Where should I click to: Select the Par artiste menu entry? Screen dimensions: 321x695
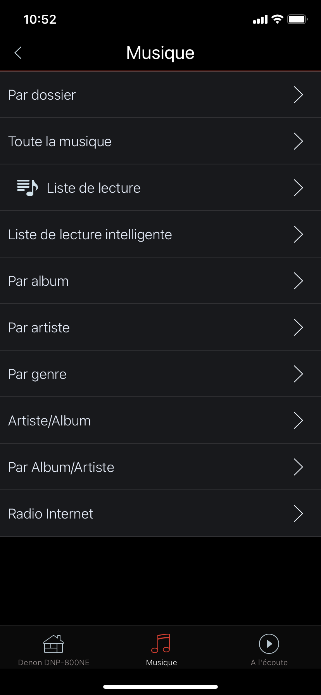[x=39, y=328]
